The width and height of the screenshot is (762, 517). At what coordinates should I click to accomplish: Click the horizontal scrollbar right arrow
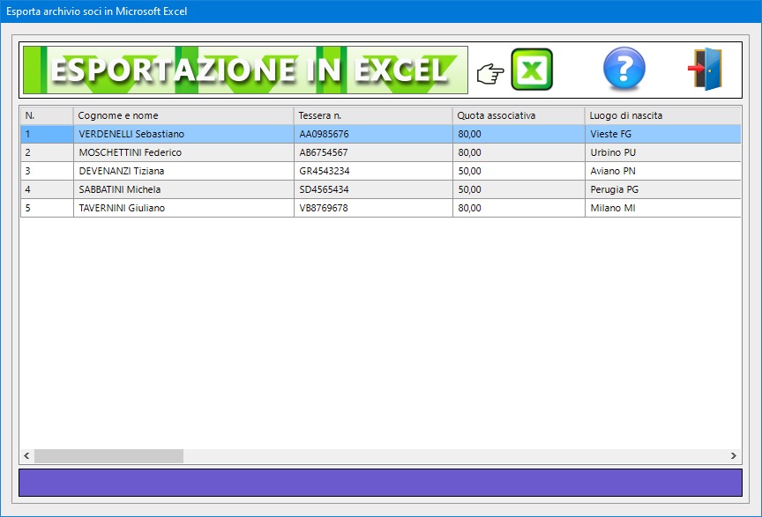click(x=733, y=456)
